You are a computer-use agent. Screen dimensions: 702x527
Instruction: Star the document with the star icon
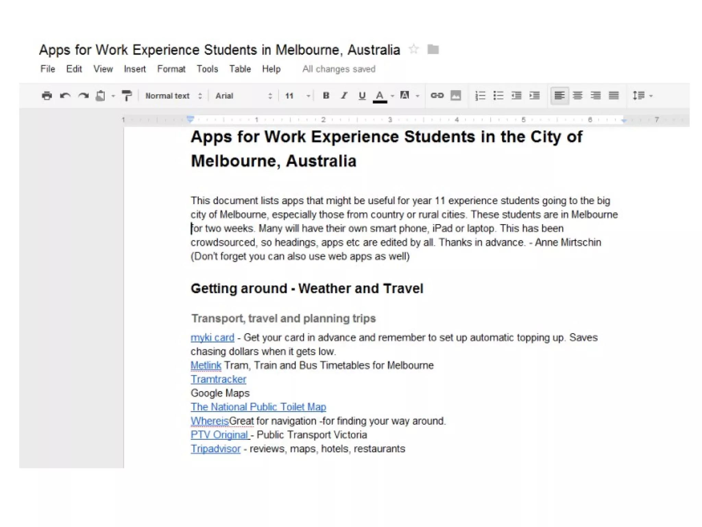pos(414,49)
